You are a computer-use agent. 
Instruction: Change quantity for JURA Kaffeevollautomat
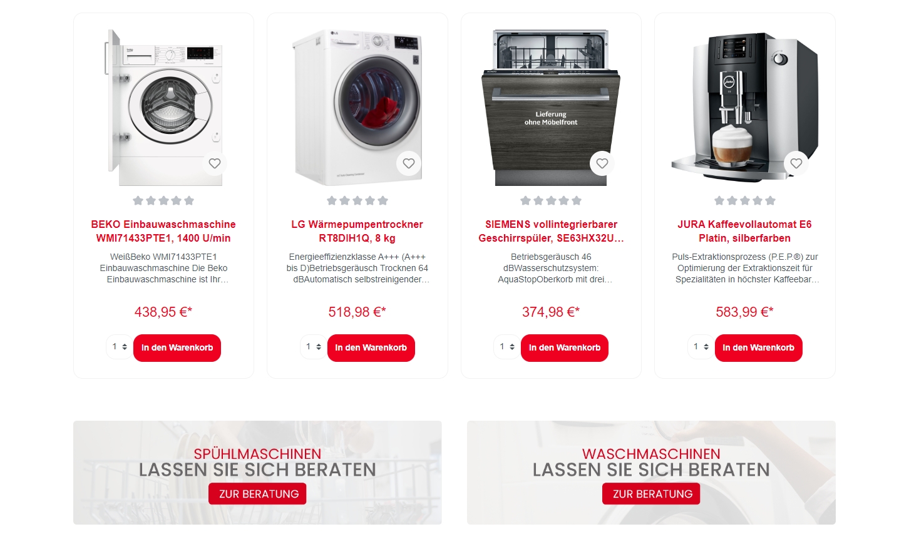tap(701, 347)
